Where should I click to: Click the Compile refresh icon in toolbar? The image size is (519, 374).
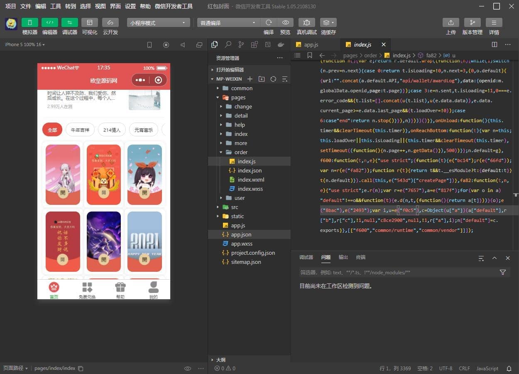pos(269,22)
